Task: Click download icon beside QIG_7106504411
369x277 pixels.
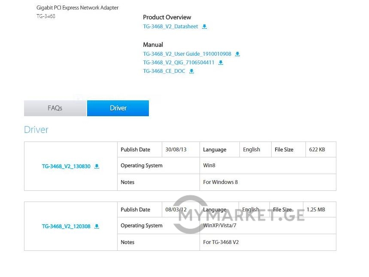Action: (221, 63)
